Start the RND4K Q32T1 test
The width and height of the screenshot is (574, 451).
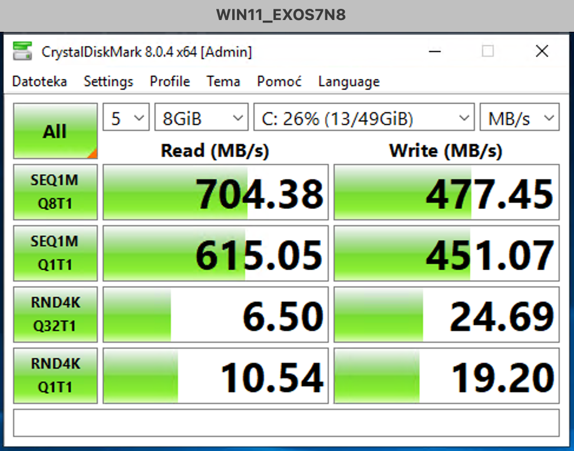[x=55, y=314]
